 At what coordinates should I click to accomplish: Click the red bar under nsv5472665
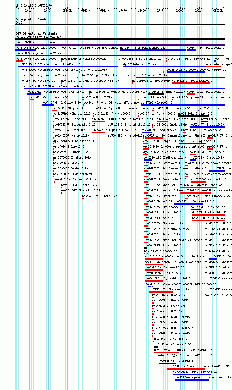point(98,133)
